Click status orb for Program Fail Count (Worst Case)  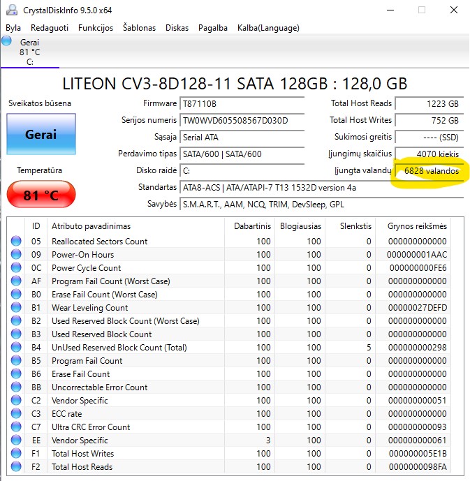point(16,281)
